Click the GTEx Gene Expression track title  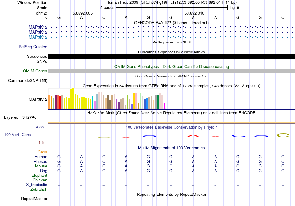[x=171, y=86]
